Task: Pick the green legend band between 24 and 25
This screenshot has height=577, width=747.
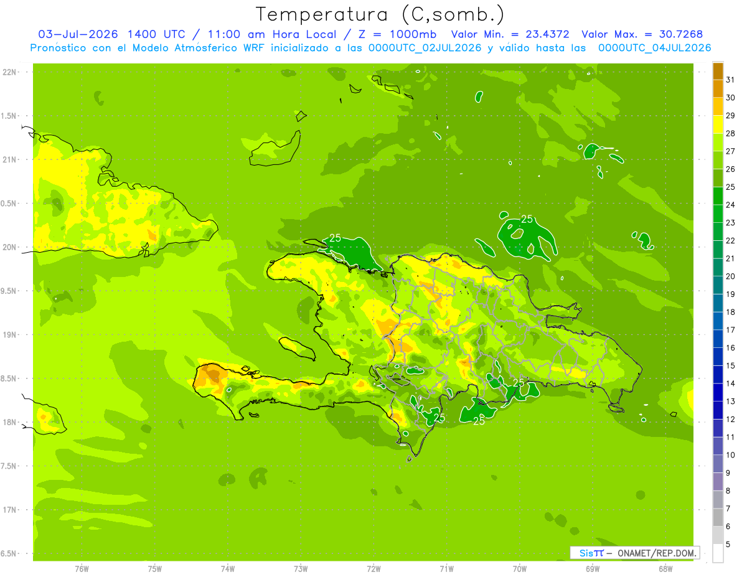Action: point(718,196)
